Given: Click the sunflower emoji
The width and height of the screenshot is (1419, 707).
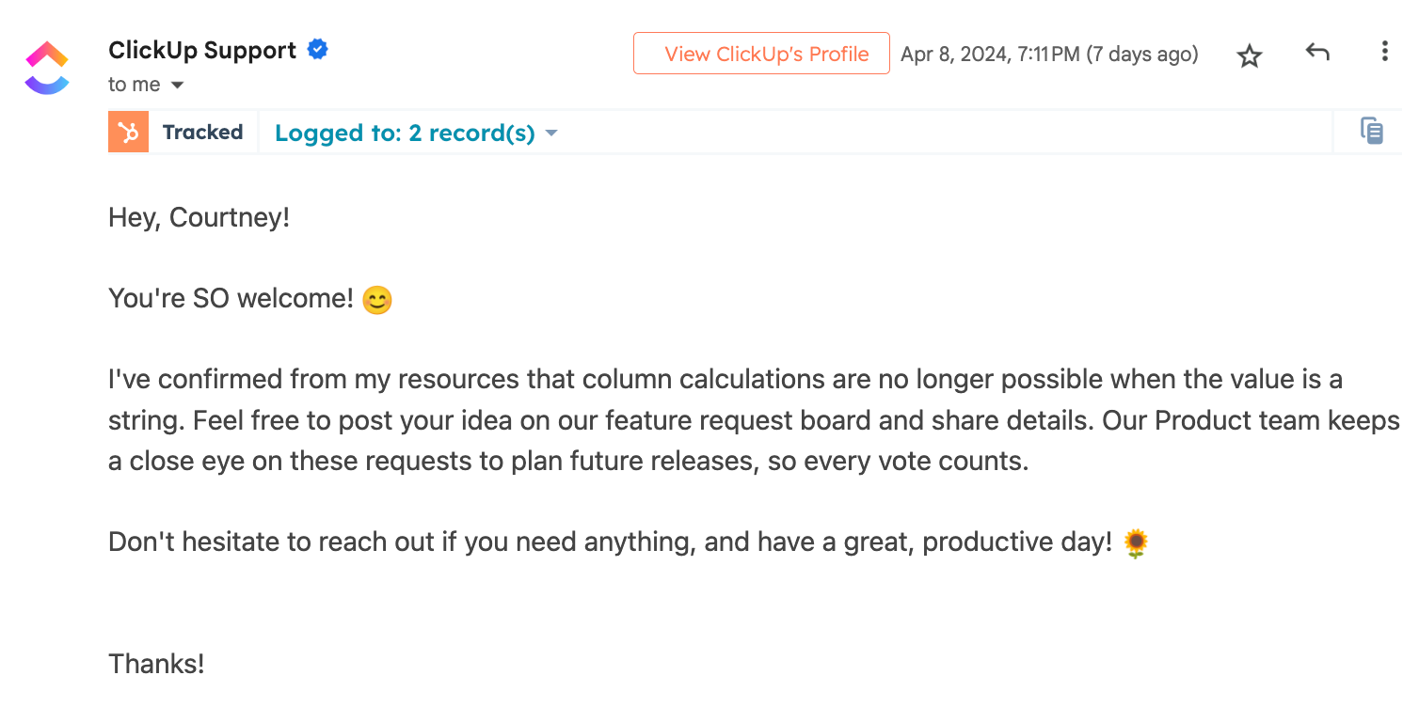Looking at the screenshot, I should (1136, 542).
